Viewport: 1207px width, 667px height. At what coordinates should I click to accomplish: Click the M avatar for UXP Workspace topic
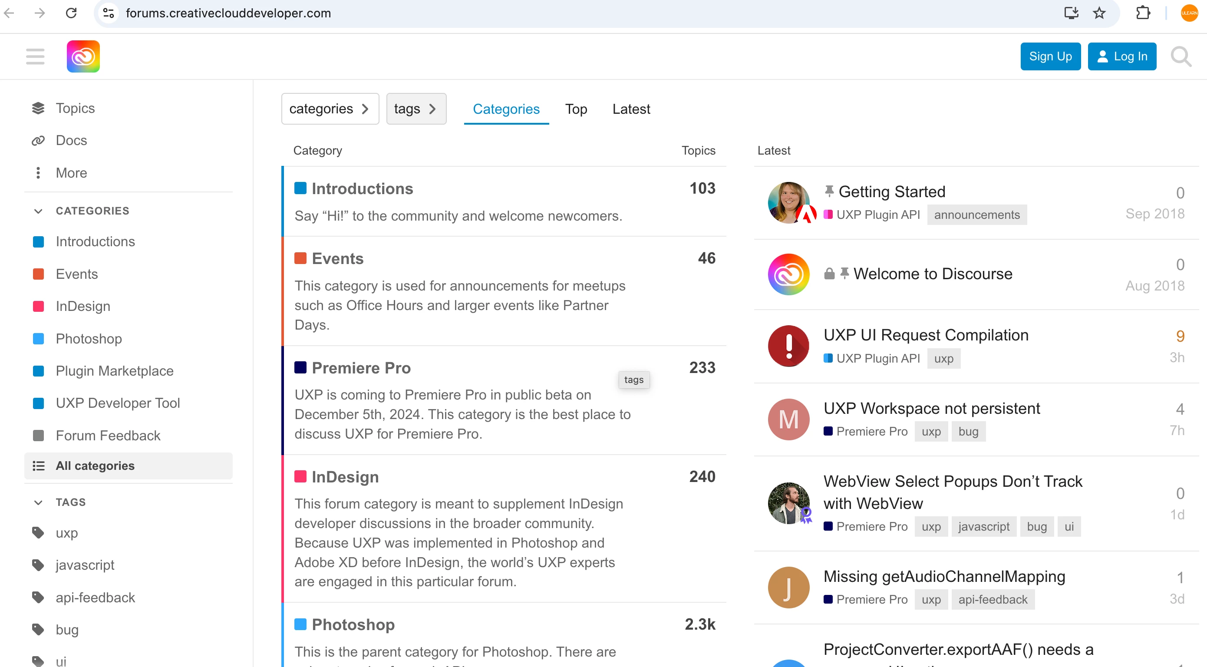pos(789,419)
